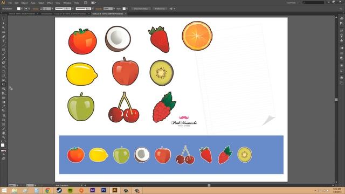Click the Fill box at toolbar bottom
Screen dimensions: 345x194
[x=3, y=145]
